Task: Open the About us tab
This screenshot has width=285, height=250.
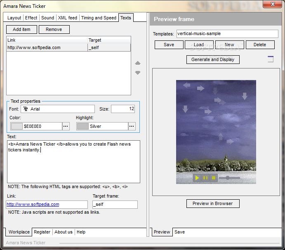Action: tap(64, 232)
